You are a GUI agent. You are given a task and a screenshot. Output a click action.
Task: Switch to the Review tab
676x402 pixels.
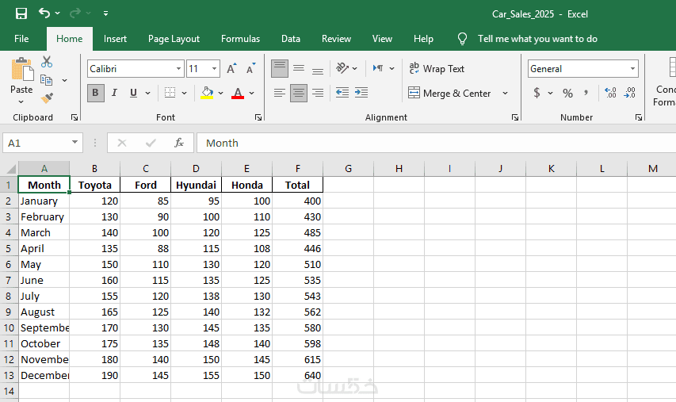[x=336, y=39]
